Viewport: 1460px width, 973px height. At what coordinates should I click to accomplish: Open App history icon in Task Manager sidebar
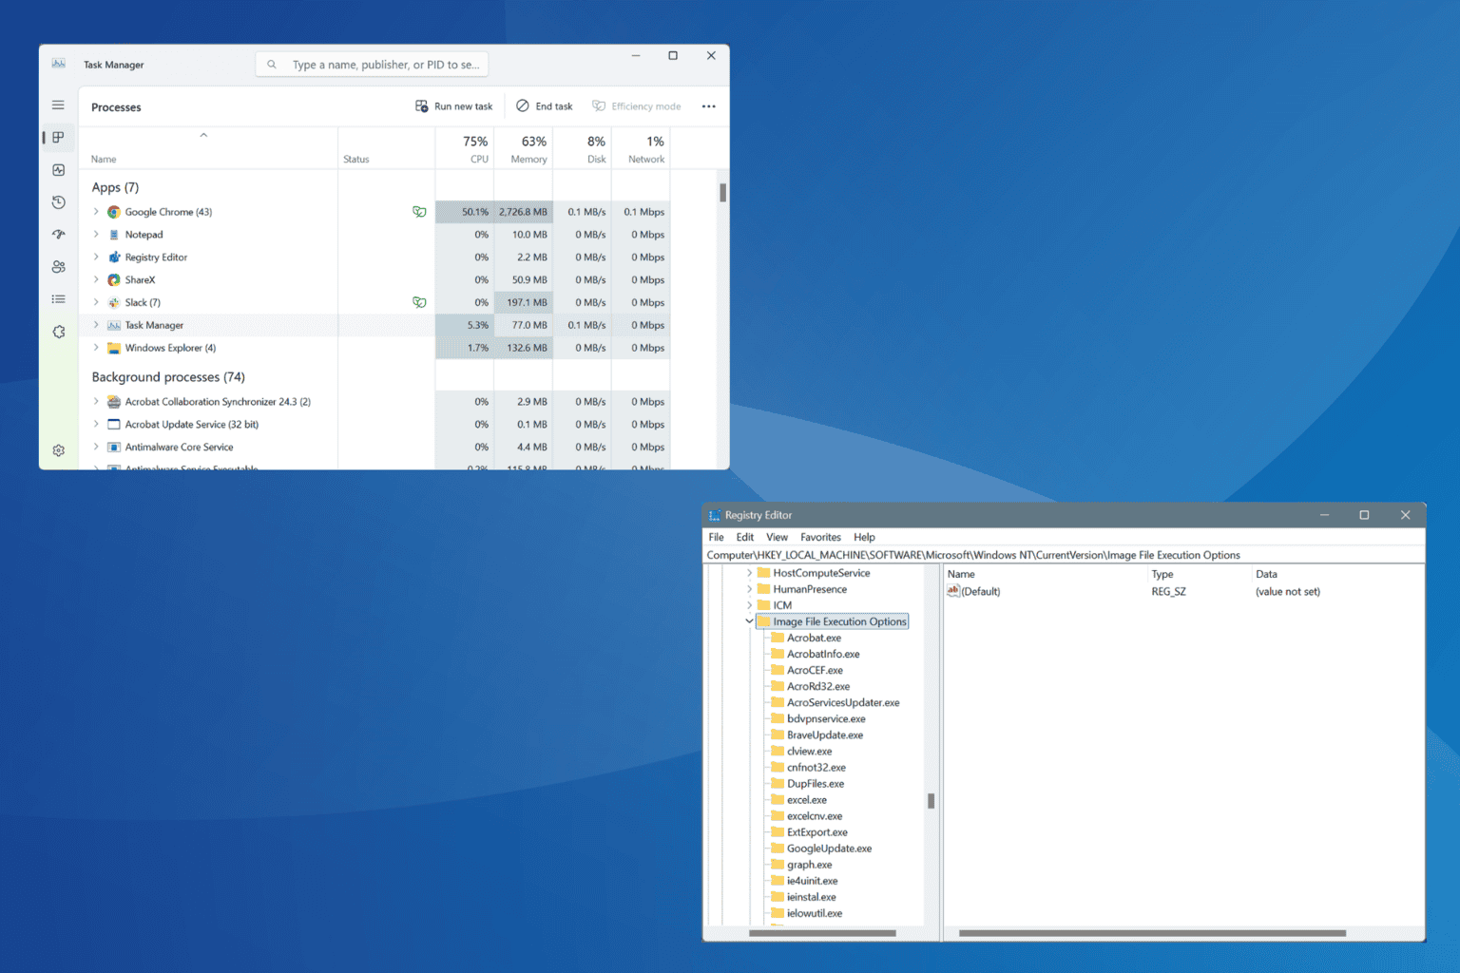coord(58,202)
